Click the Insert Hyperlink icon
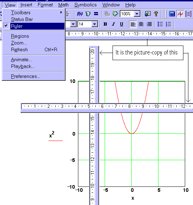This screenshot has width=193, height=205. coord(107,14)
